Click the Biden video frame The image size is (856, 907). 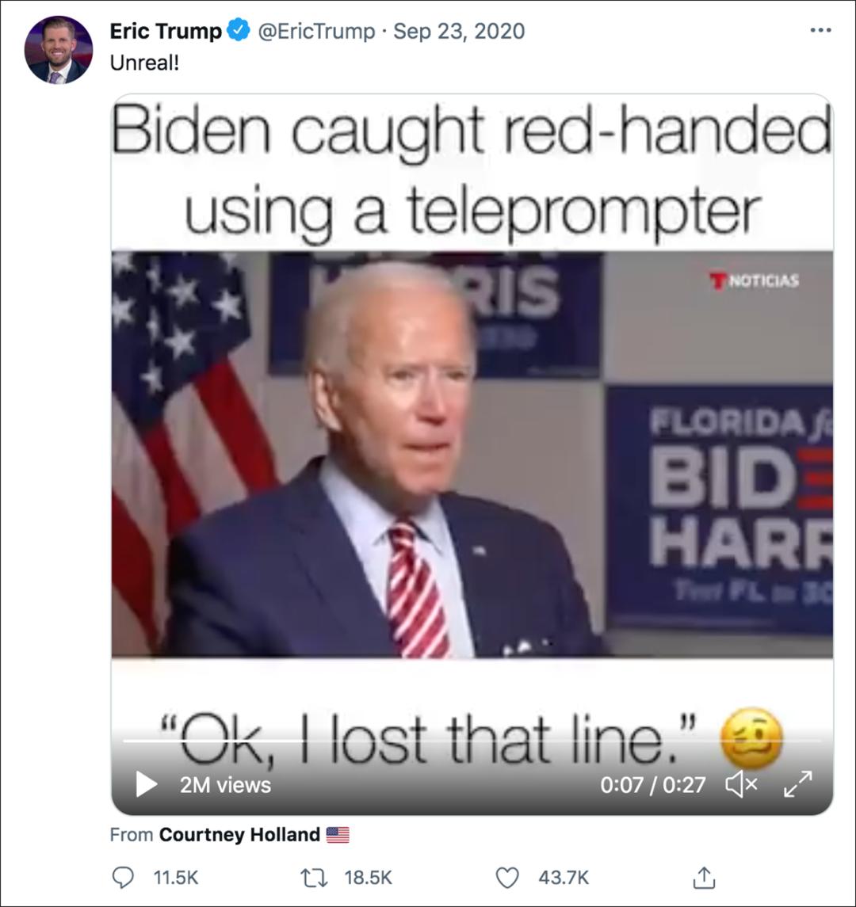click(x=472, y=454)
